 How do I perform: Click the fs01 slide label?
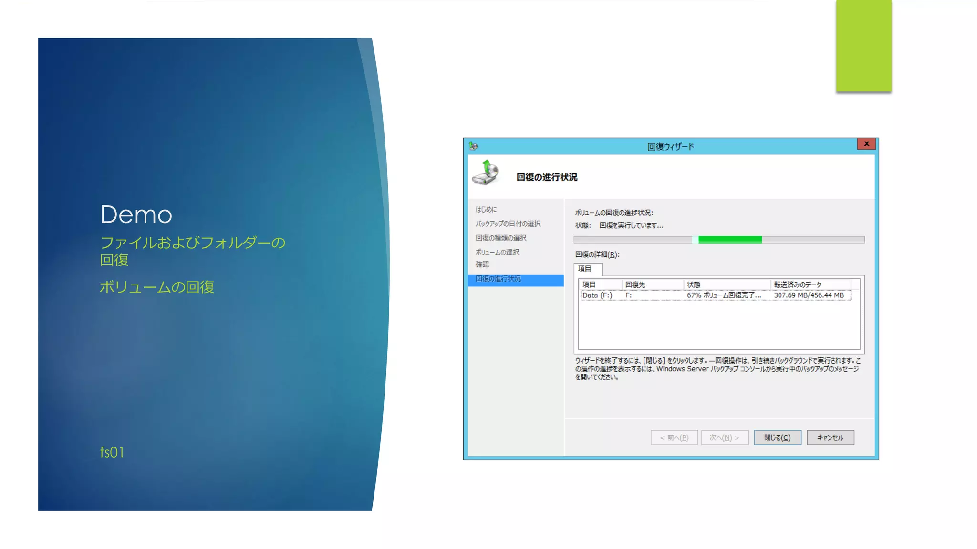pyautogui.click(x=112, y=452)
